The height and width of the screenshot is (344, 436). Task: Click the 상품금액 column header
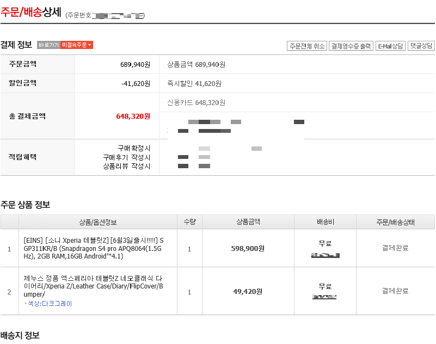[x=248, y=222]
